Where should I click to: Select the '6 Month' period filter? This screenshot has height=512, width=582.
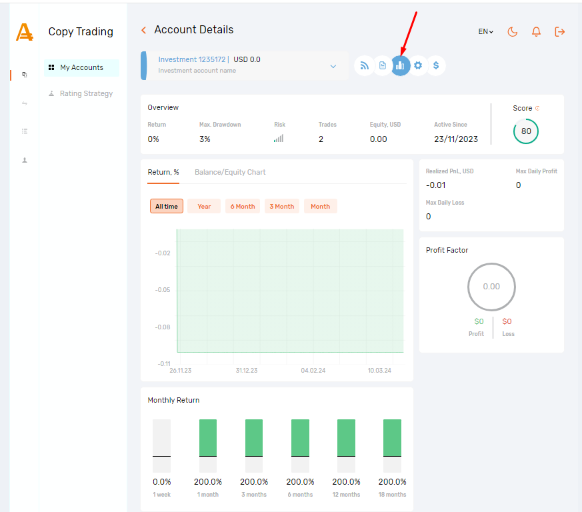click(243, 207)
